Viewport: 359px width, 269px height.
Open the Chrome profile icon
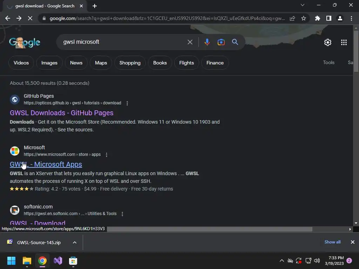[340, 18]
